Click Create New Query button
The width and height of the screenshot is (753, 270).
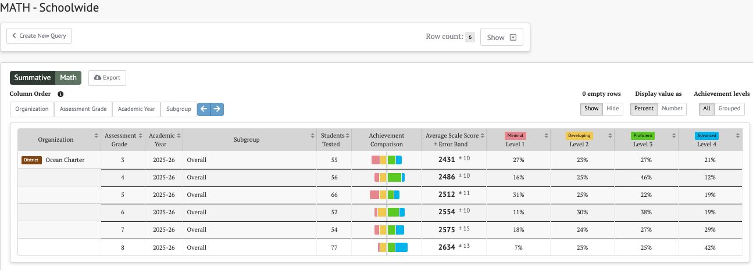(39, 35)
